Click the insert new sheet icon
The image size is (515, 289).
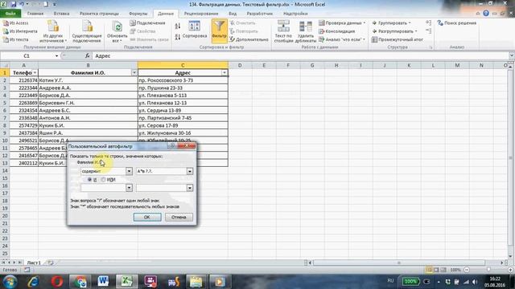pos(50,263)
